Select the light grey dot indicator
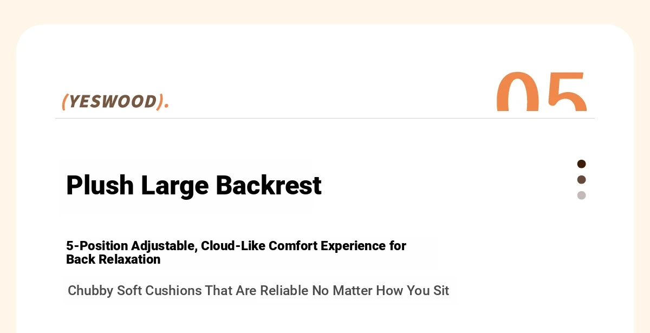The image size is (650, 333). 581,195
